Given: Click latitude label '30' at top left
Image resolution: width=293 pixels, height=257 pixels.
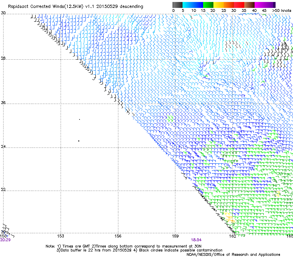Looking at the screenshot, I should 3,13.
